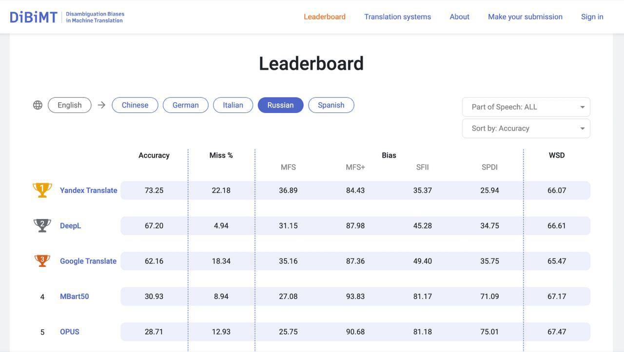Click the MFS+ column subheader
This screenshot has height=352, width=624.
click(355, 167)
